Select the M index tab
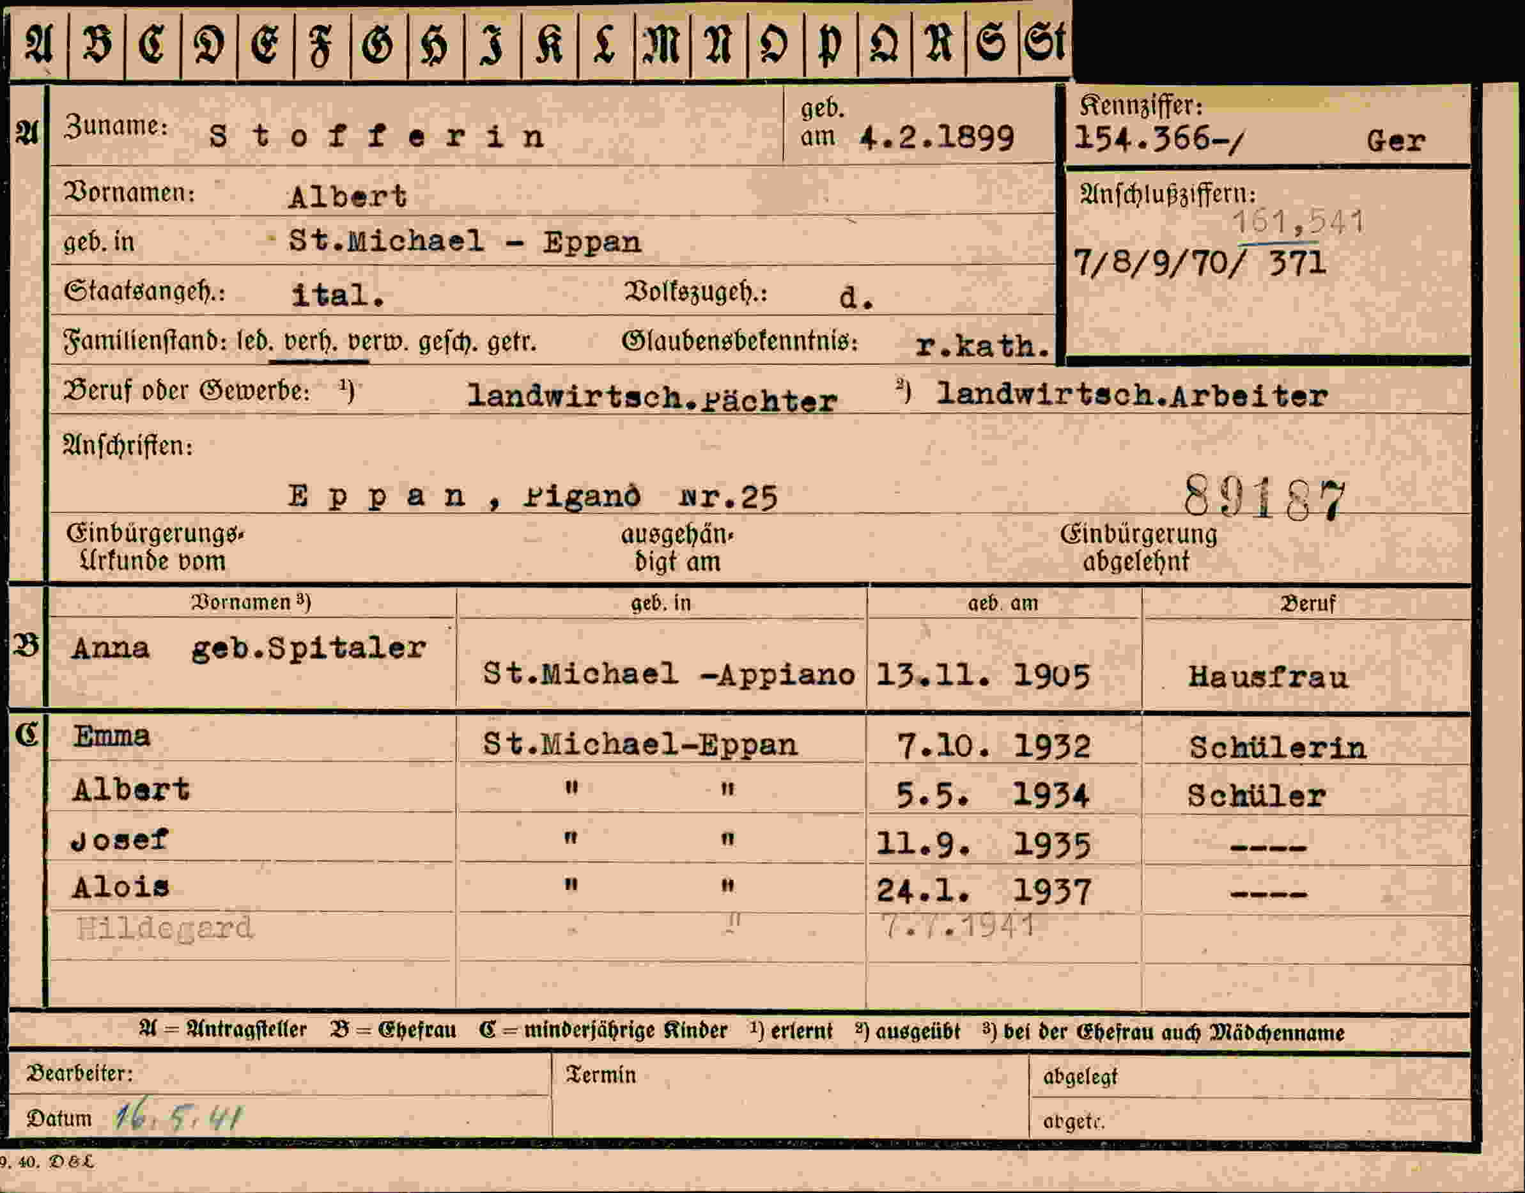The width and height of the screenshot is (1525, 1193). tap(663, 45)
